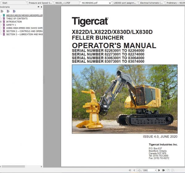185x173 pixels.
Task: Expand the Bookmarks panel with double-arrow icon
Action: pos(39,7)
